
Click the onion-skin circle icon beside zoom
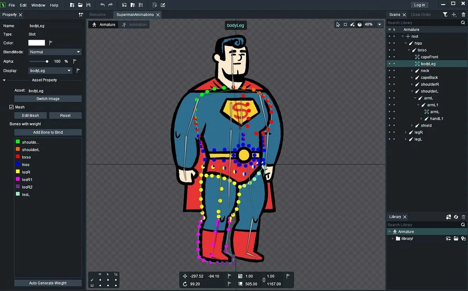[360, 24]
